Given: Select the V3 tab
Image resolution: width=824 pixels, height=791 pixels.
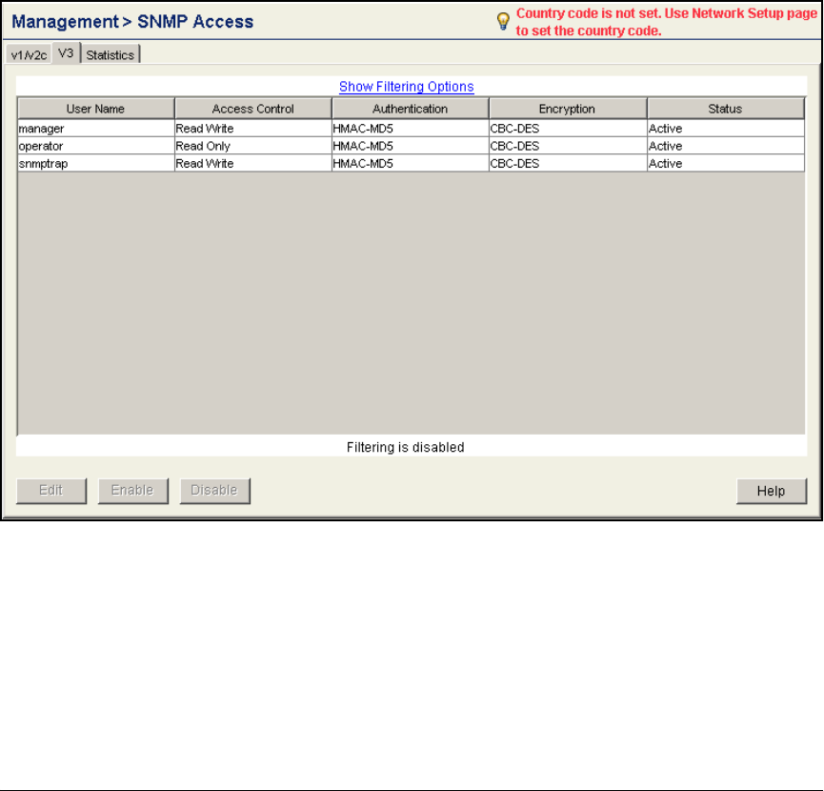Looking at the screenshot, I should coord(66,53).
